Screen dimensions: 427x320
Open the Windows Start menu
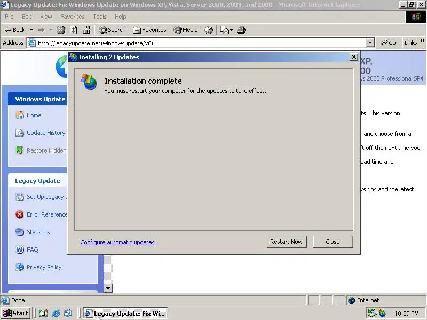(15, 314)
